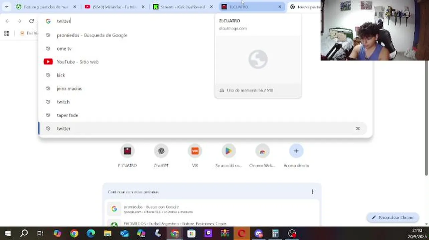The width and height of the screenshot is (429, 240).
Task: Select the 'jeinz macias' suggestion
Action: coord(202,88)
